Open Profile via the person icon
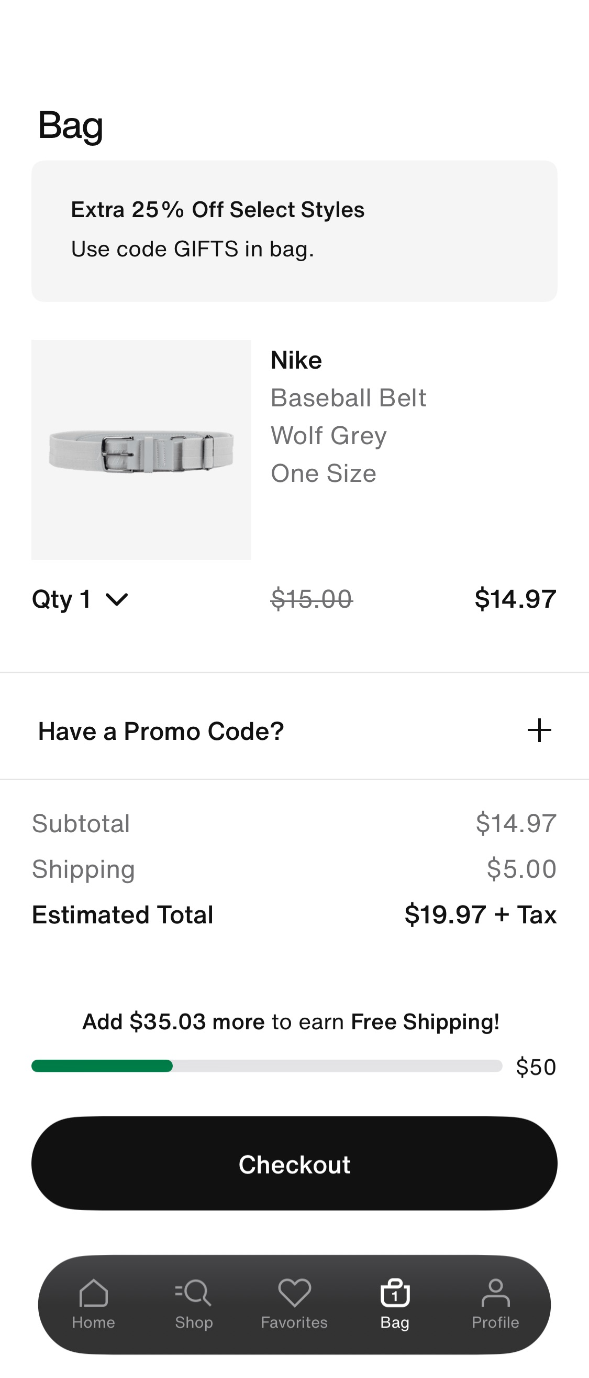This screenshot has width=589, height=1378. [x=495, y=1293]
